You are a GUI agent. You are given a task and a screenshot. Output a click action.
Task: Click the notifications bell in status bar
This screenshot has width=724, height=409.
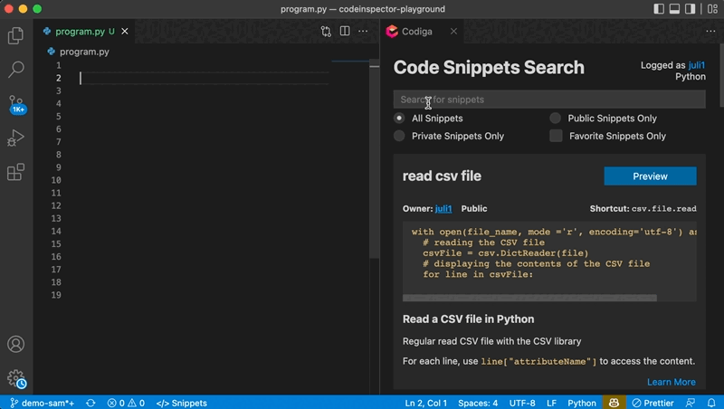pyautogui.click(x=711, y=403)
